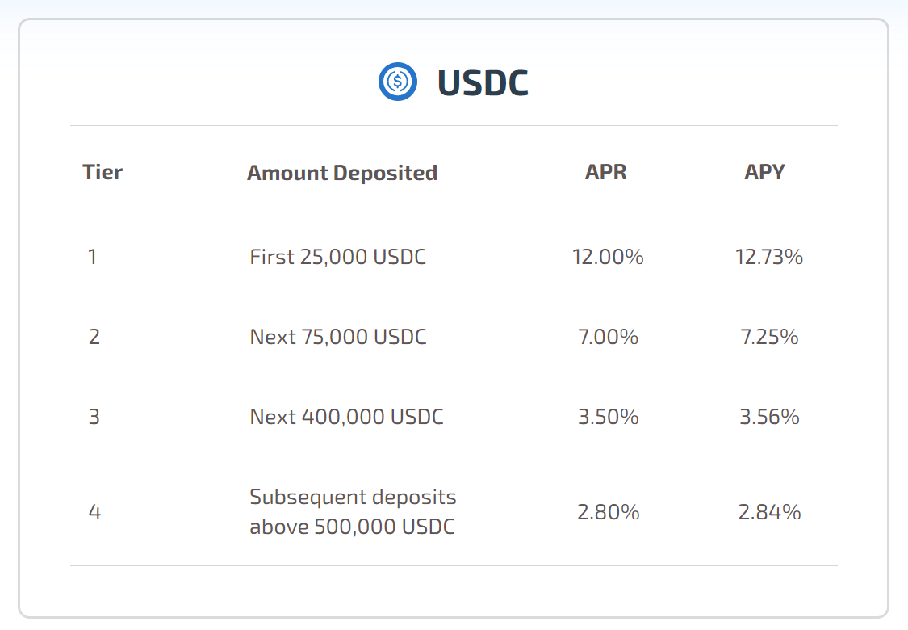
Task: Click the 2.80% APR value
Action: (608, 512)
